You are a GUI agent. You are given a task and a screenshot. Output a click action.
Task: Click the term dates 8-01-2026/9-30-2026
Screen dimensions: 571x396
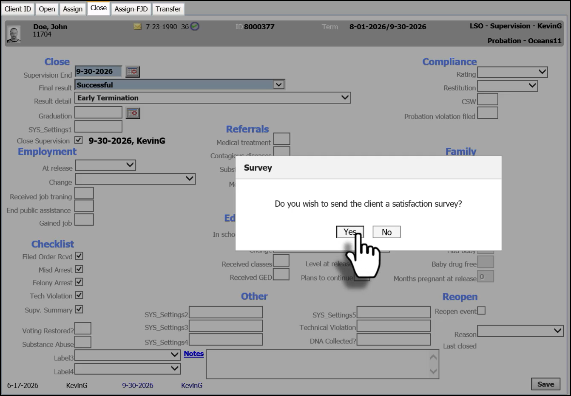point(388,27)
